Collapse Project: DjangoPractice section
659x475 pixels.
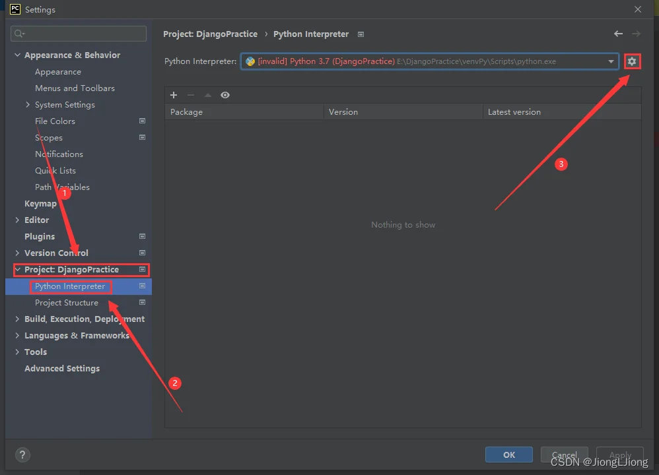[18, 269]
